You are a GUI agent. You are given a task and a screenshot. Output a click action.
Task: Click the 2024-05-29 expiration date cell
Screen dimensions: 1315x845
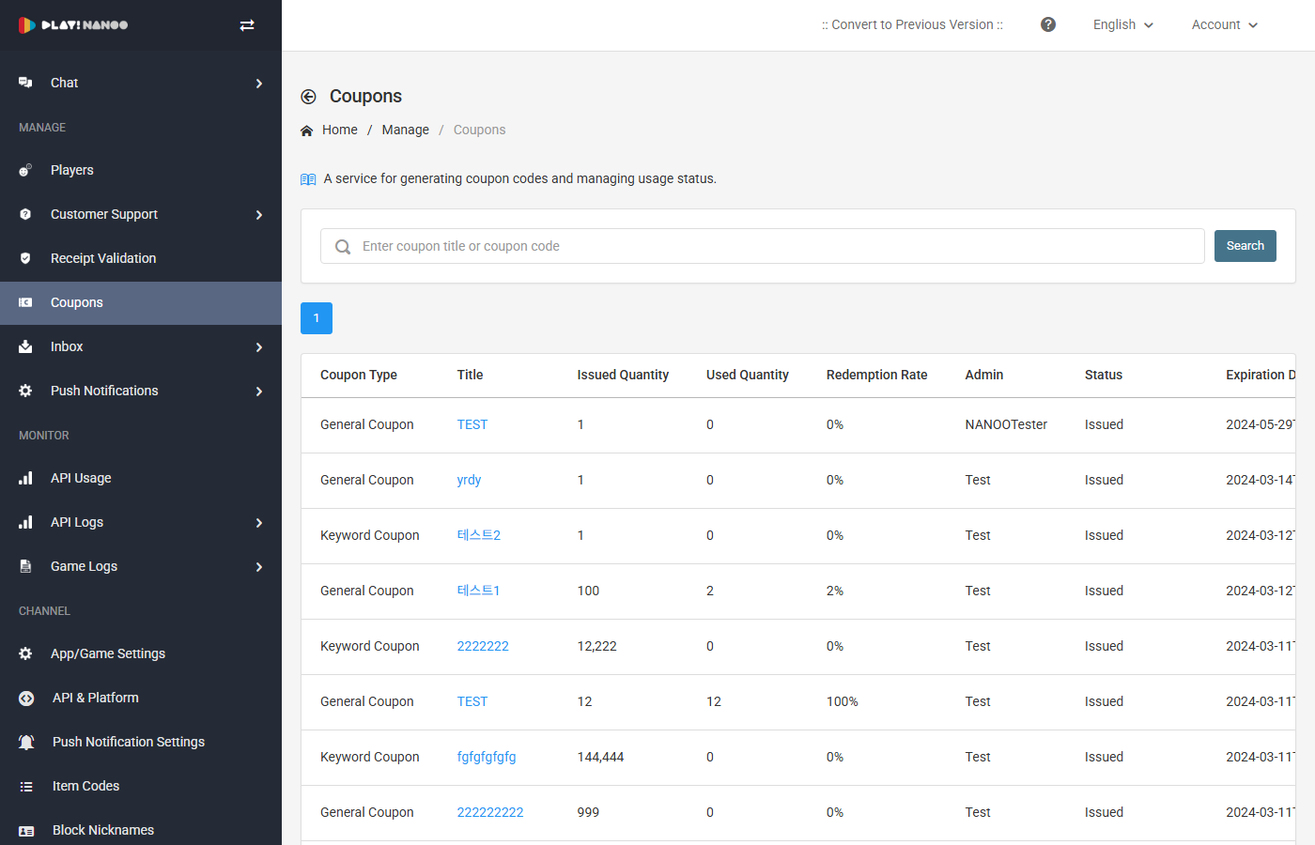[1261, 424]
